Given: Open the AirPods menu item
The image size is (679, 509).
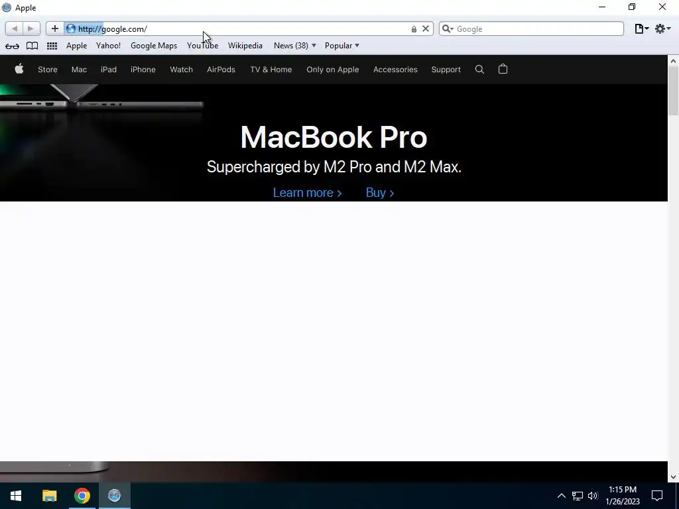Looking at the screenshot, I should tap(221, 69).
